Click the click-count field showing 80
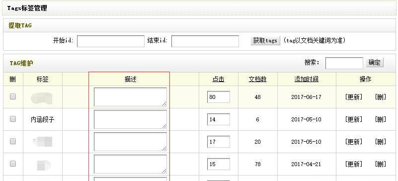Screen dimensions: 398x181 pos(219,97)
